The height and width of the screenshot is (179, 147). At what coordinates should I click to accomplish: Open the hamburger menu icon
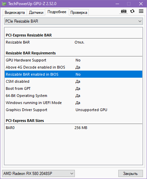[x=141, y=11]
